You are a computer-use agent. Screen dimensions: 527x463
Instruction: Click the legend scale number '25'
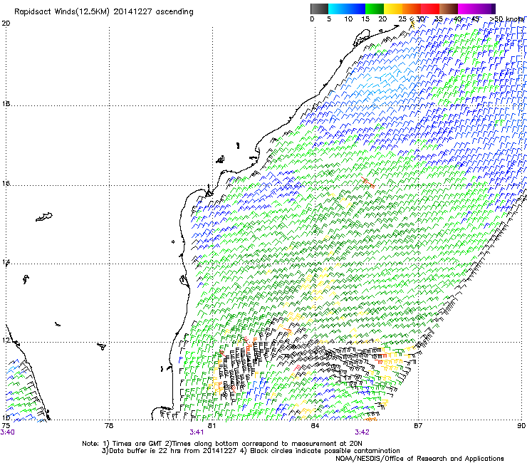402,19
